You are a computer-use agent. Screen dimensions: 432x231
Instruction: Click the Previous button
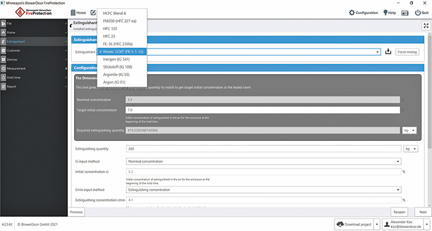tap(76, 212)
